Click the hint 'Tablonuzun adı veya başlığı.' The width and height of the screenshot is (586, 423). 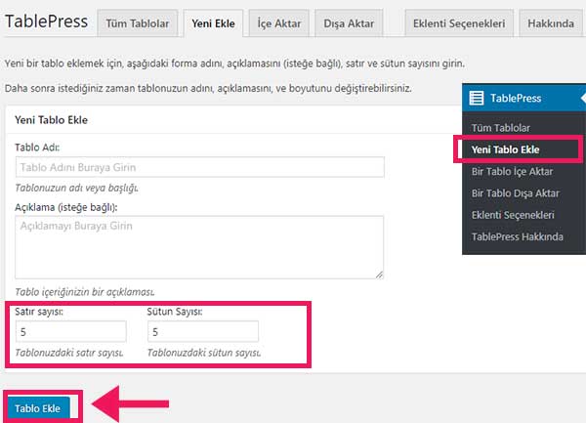click(76, 188)
